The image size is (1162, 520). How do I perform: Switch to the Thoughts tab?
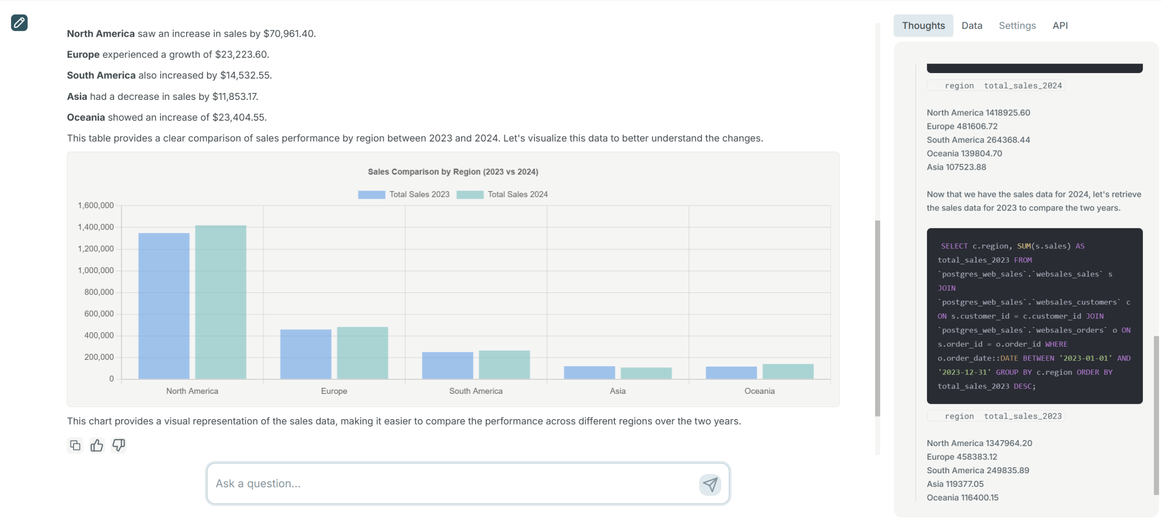tap(923, 26)
